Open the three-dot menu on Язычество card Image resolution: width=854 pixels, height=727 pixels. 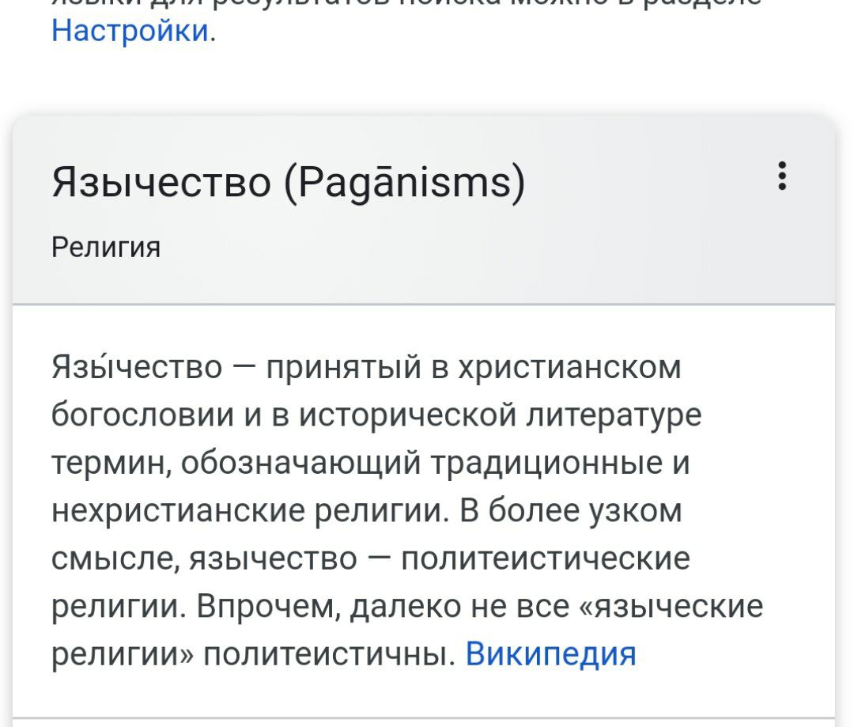[782, 176]
